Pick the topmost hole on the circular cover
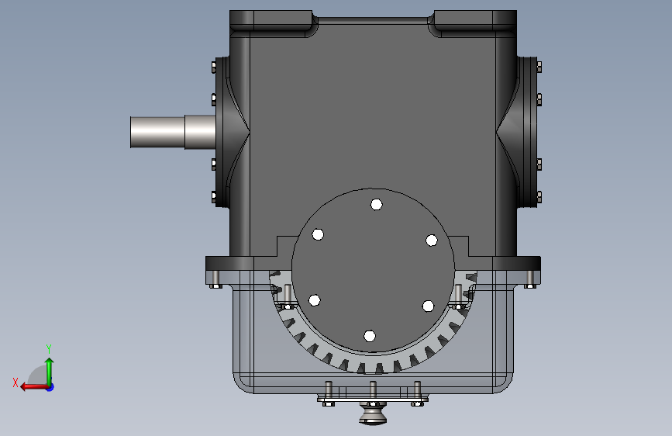672x436 pixels. [376, 204]
